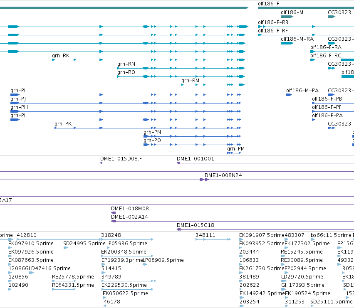Click the olf186-F-PB protein label

tap(327, 99)
